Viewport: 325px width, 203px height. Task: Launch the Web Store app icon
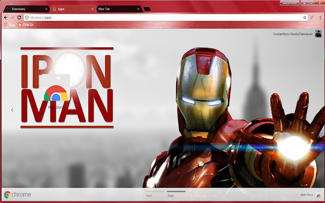(x=56, y=92)
